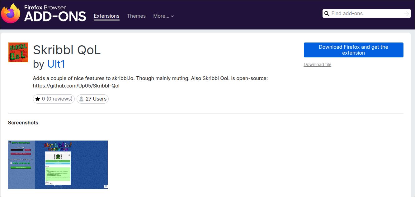Click the Skribbl QoL extension icon
The image size is (415, 197).
pos(18,52)
